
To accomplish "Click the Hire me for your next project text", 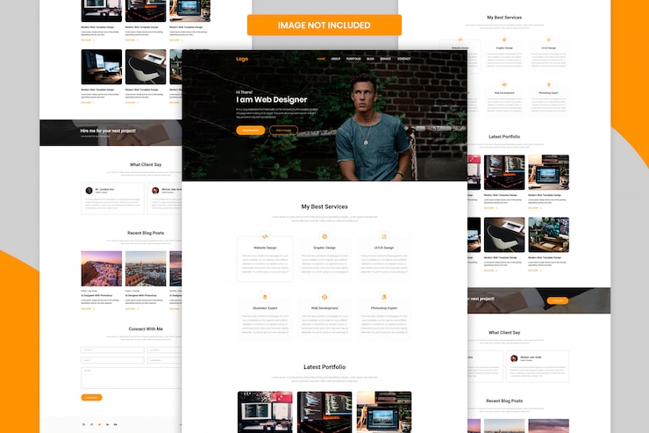I will pos(108,131).
